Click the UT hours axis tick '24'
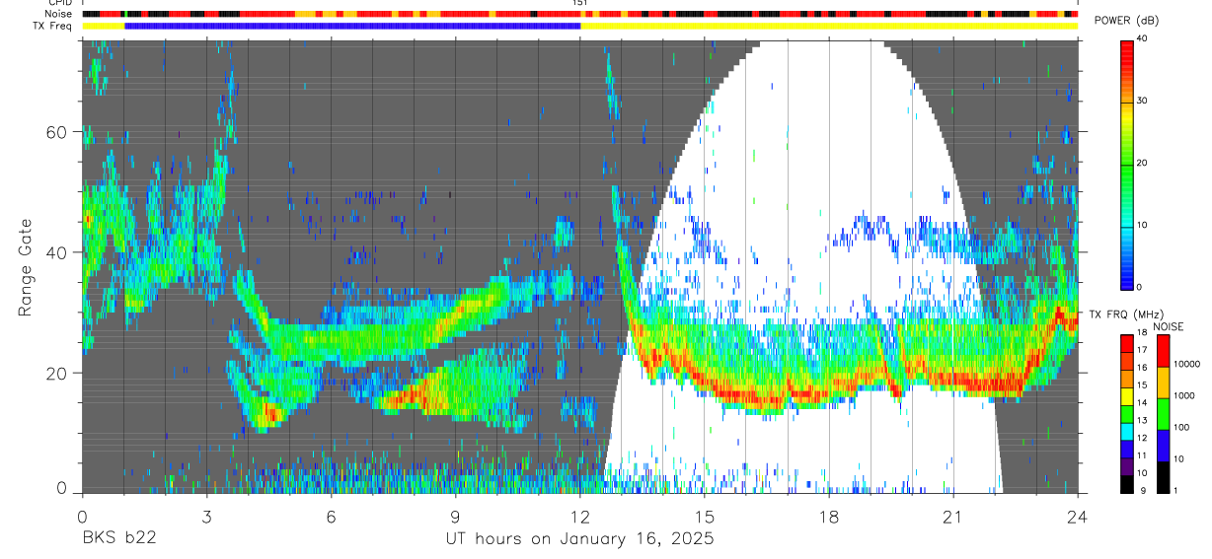 (1078, 516)
